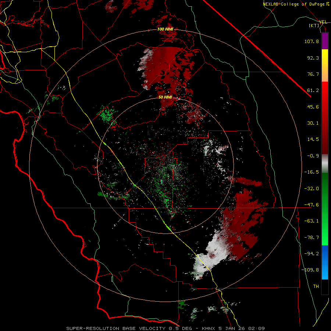Click the purple segment of color scale
The height and width of the screenshot is (331, 331).
325,41
